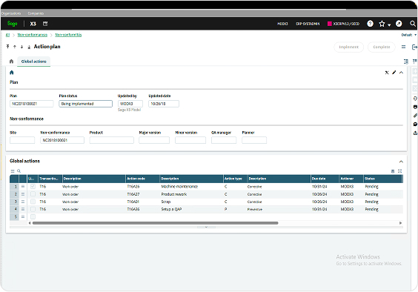The height and width of the screenshot is (292, 418).
Task: Click the Non-conformance number field
Action: tap(62, 140)
